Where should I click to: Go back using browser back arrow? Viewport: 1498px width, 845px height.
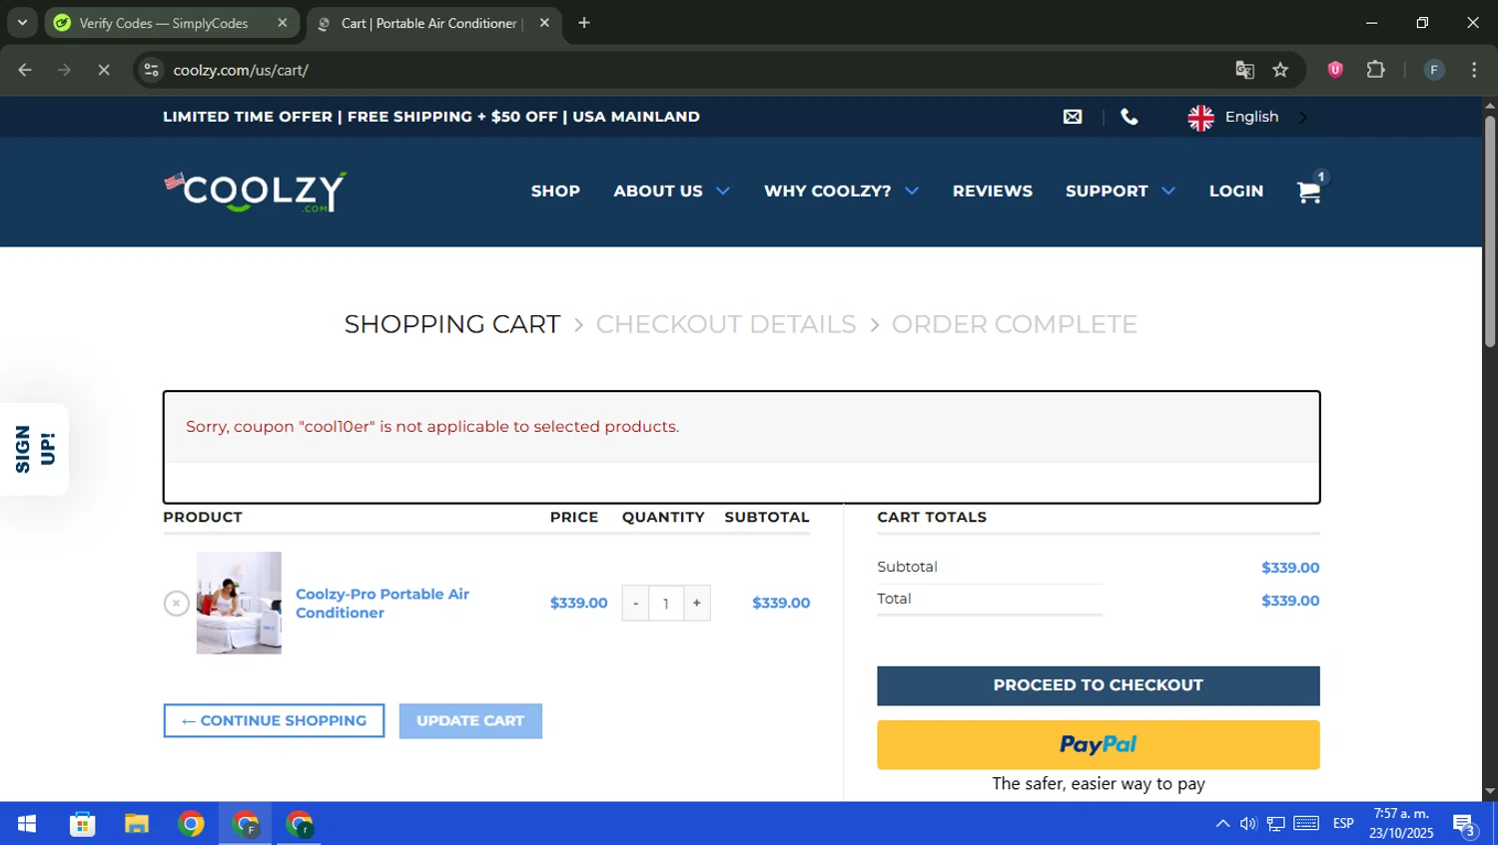click(25, 70)
